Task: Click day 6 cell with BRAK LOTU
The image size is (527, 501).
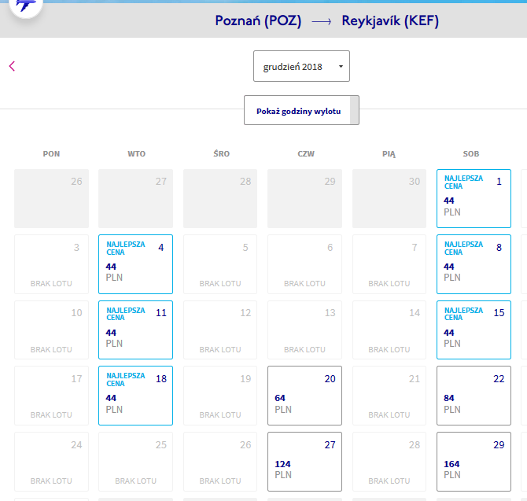Action: click(304, 264)
